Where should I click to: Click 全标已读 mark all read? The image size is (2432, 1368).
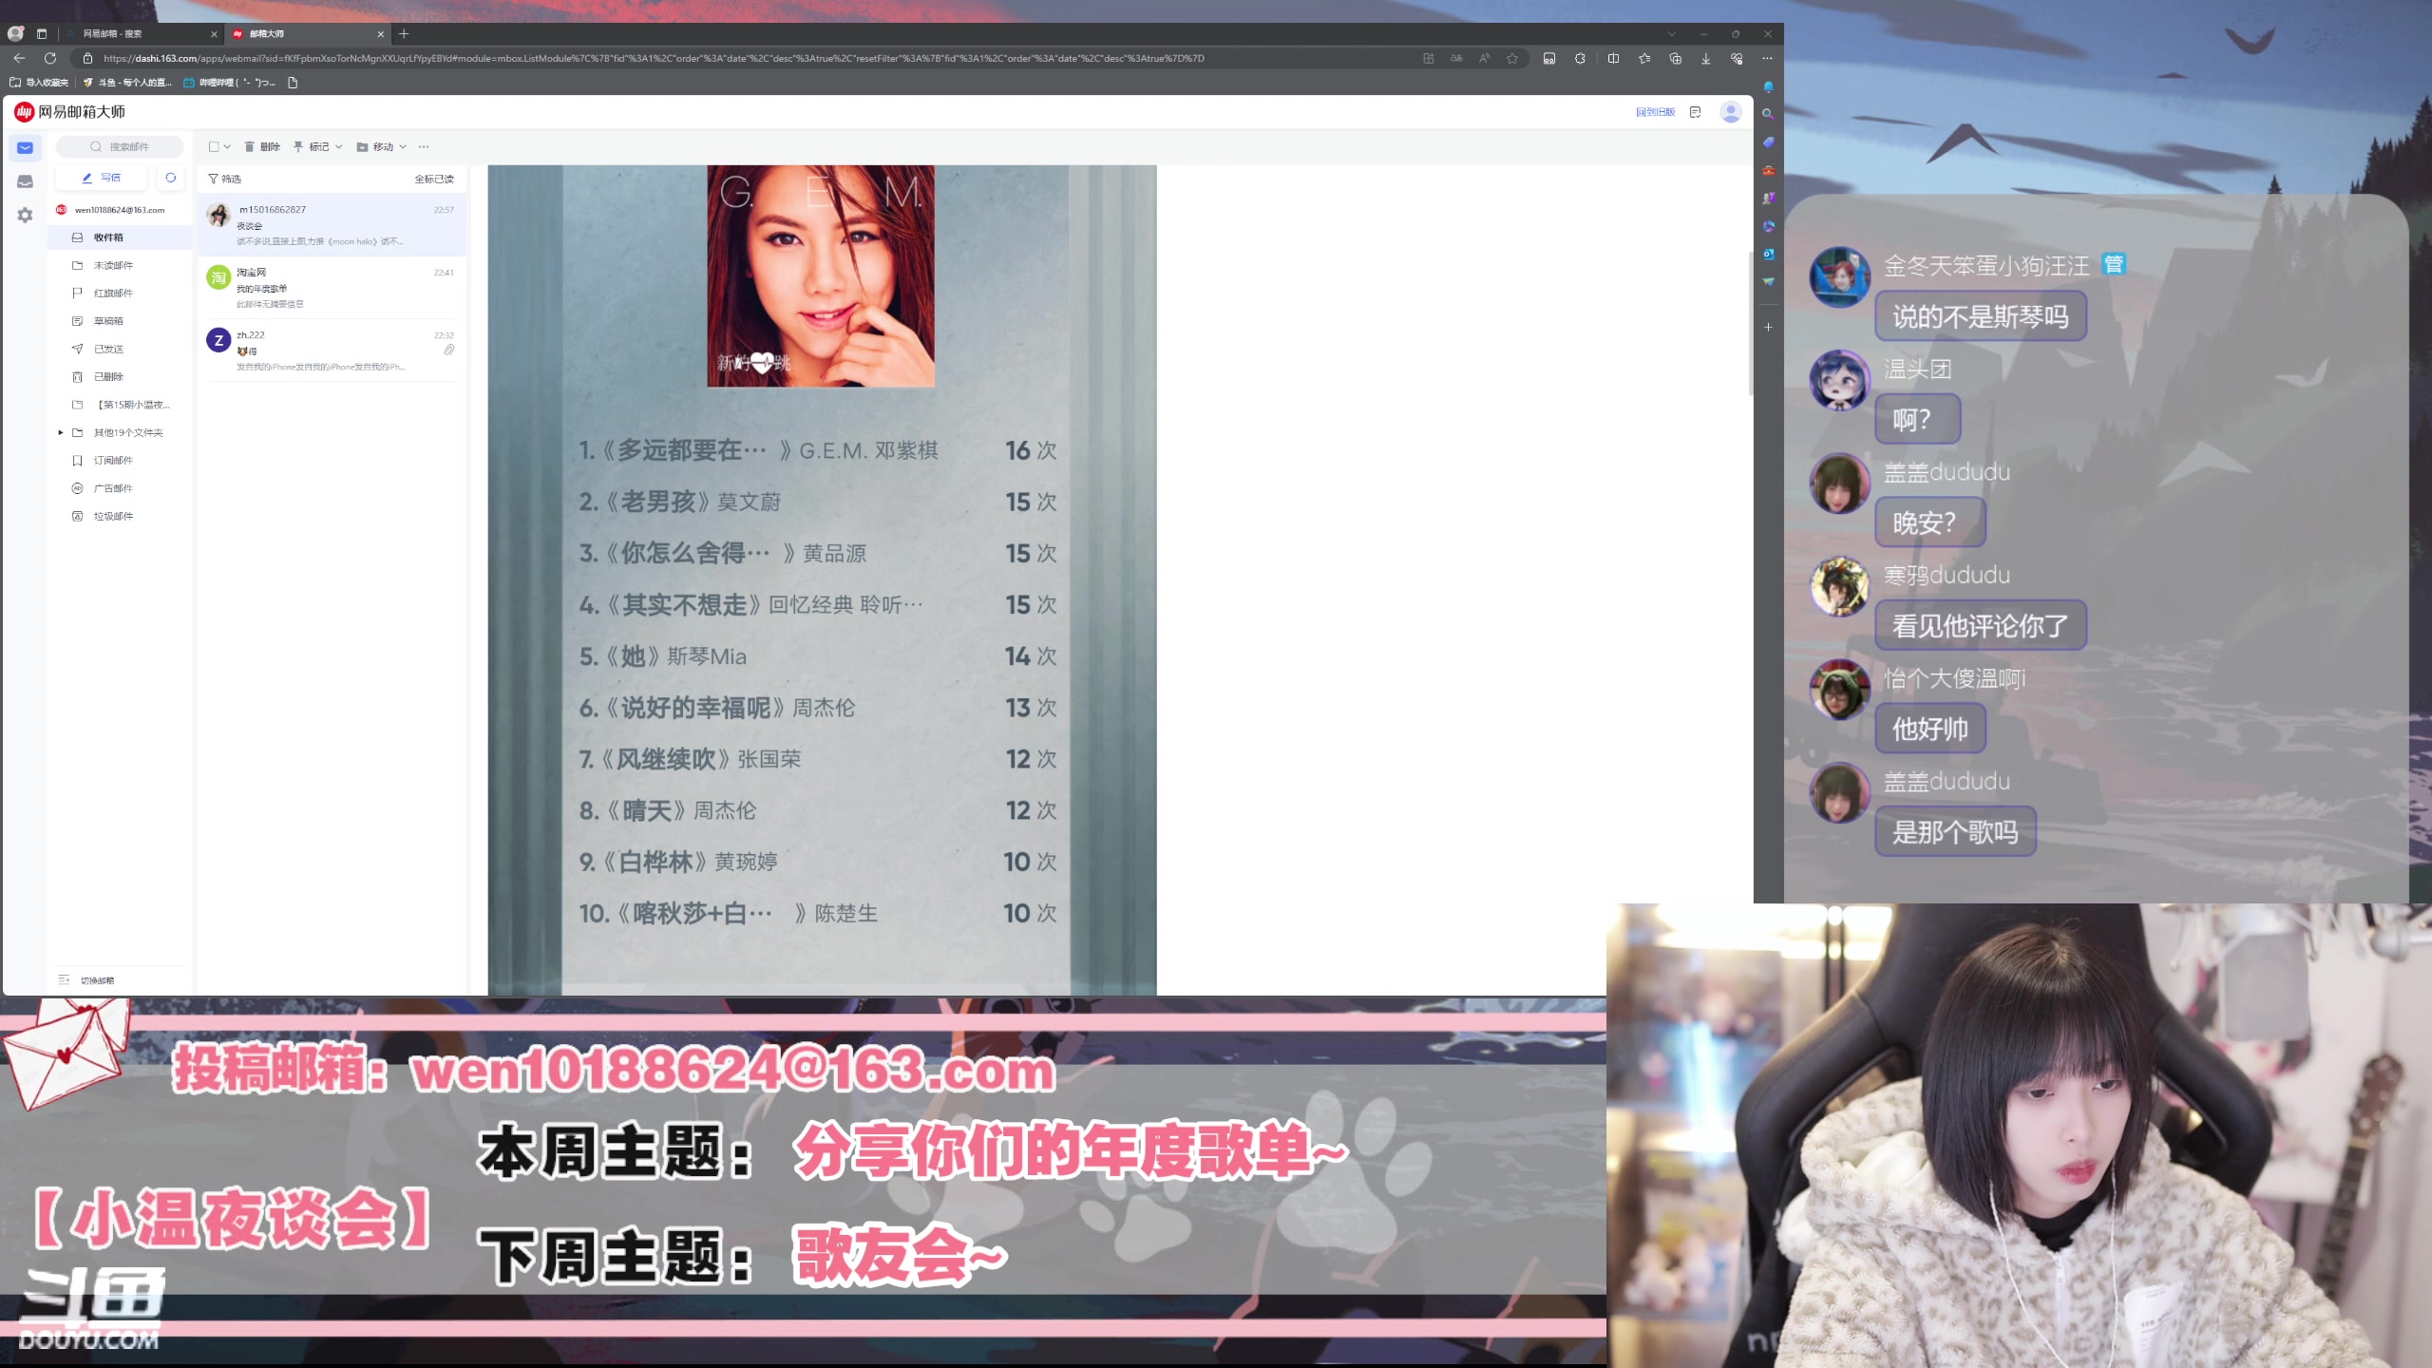pyautogui.click(x=434, y=179)
